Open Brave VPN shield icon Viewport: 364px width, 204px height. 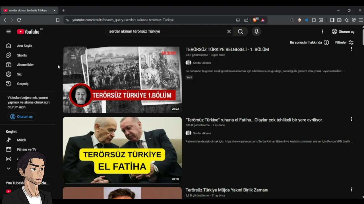[x=354, y=20]
